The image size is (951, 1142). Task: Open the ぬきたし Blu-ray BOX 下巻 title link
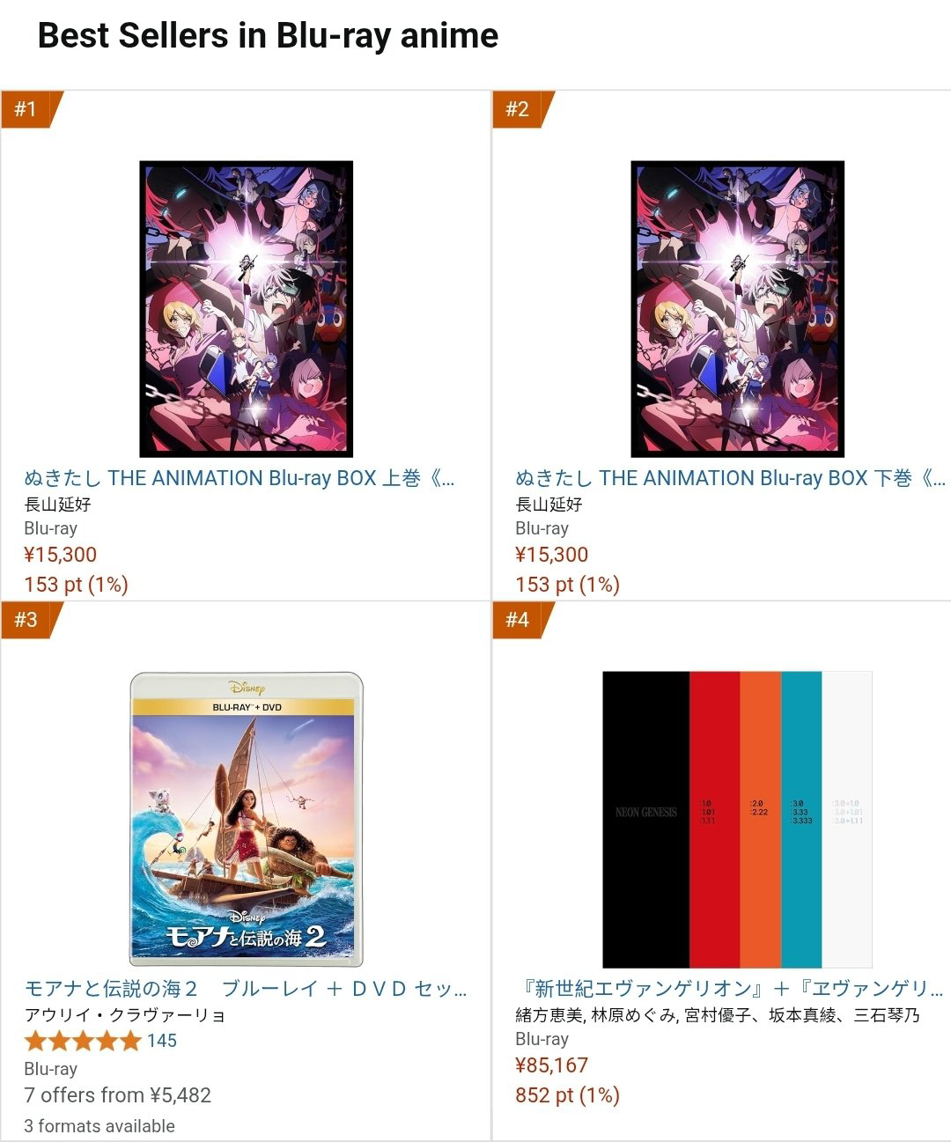pos(731,478)
